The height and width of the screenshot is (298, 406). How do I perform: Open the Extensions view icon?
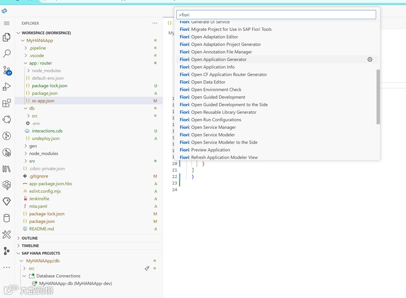(7, 103)
